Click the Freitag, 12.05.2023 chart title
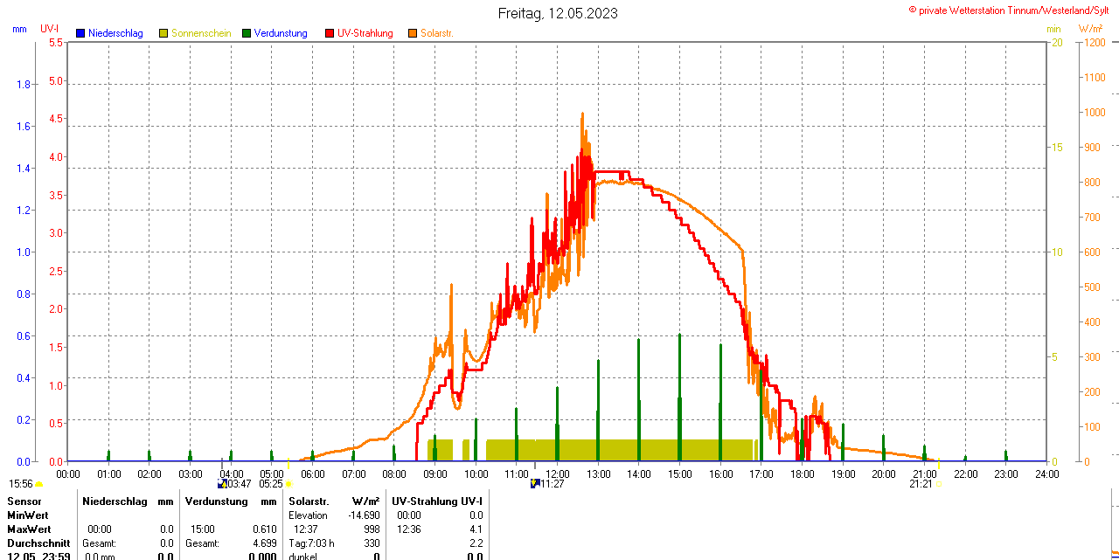The height and width of the screenshot is (560, 1119). coord(558,13)
